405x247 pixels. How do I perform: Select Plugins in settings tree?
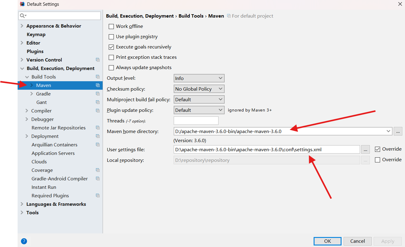tap(35, 52)
